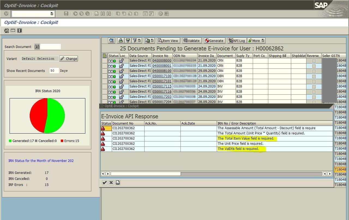Open the API Log button
This screenshot has width=349, height=220.
pyautogui.click(x=237, y=41)
